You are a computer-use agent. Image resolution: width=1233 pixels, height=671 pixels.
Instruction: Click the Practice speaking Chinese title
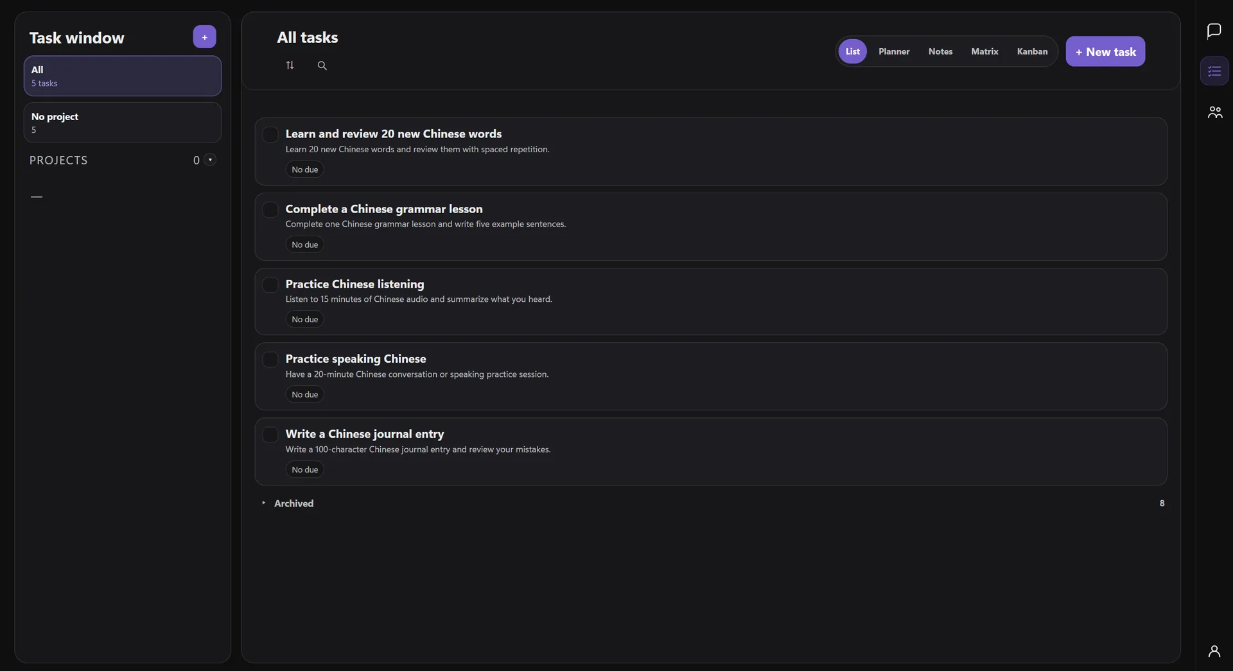tap(356, 359)
